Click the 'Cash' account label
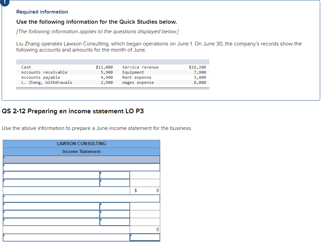This screenshot has width=330, height=247. click(26, 67)
